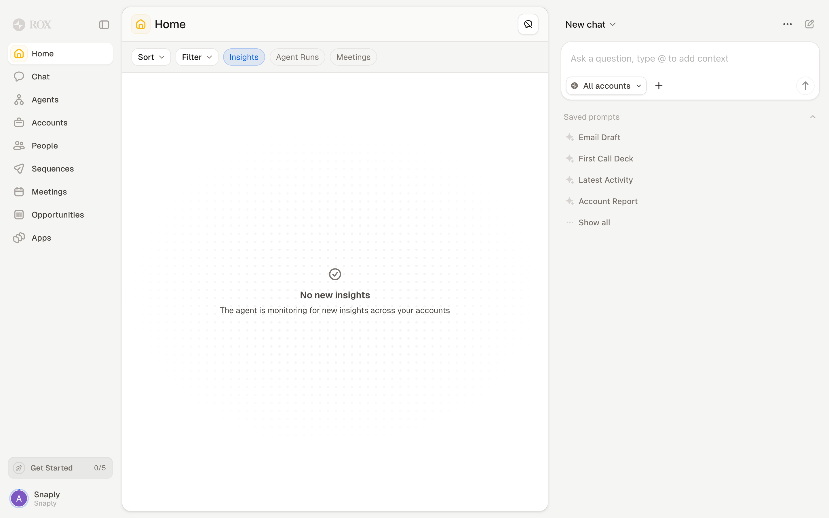Open Chat in the left sidebar
The height and width of the screenshot is (518, 829).
coord(60,76)
